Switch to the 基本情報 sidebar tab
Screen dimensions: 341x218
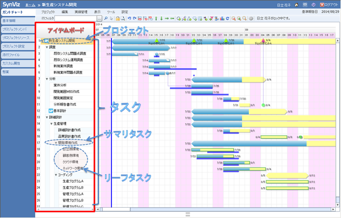tap(18, 21)
